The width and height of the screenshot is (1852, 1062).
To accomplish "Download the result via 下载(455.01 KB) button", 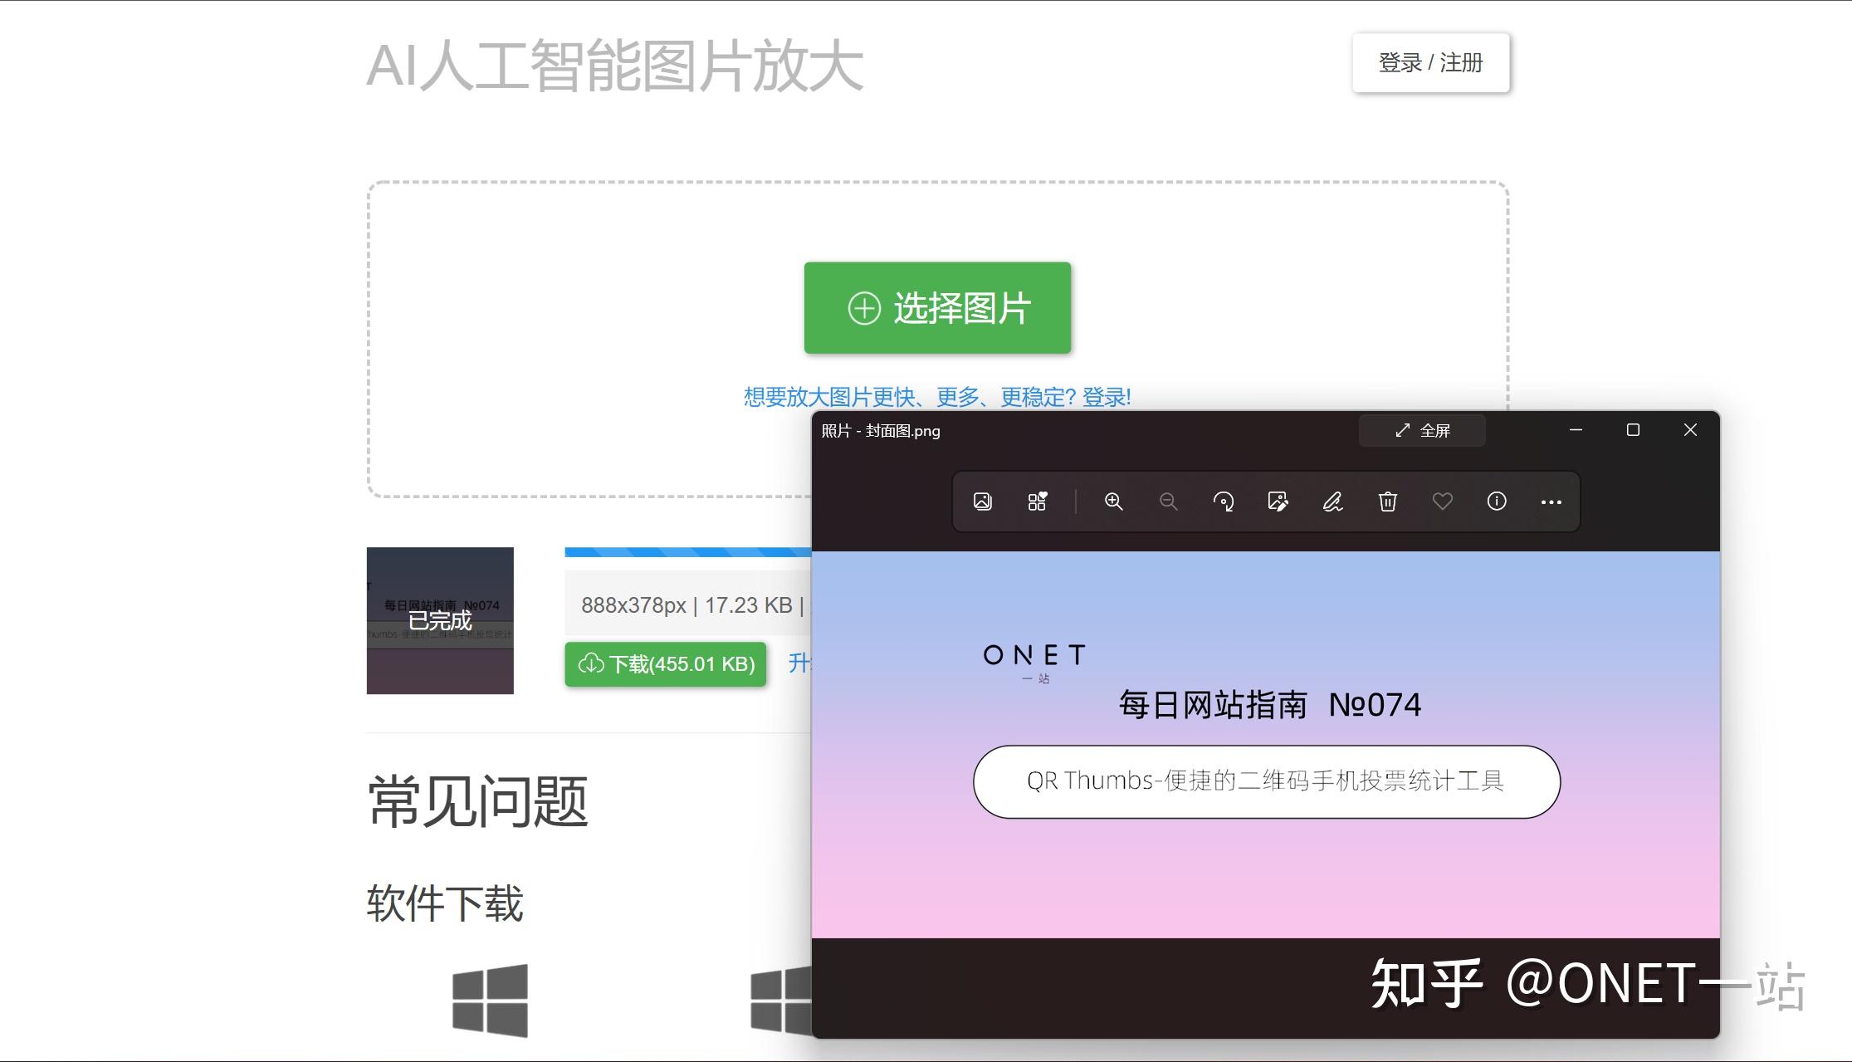I will click(666, 664).
